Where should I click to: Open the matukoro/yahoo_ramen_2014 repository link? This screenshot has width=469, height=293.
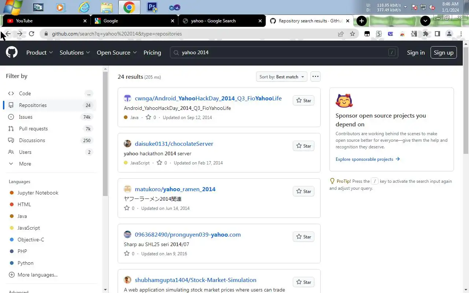click(x=175, y=189)
